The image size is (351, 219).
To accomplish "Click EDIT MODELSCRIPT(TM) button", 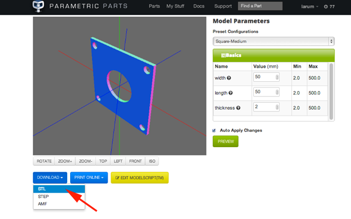I will tap(140, 178).
